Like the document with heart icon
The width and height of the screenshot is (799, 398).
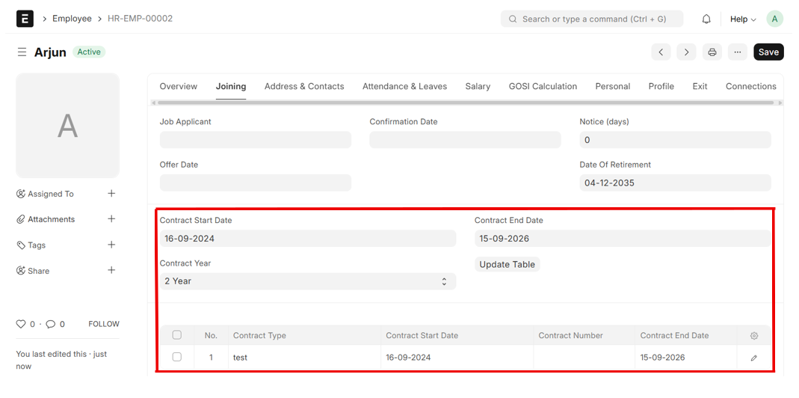[x=21, y=324]
